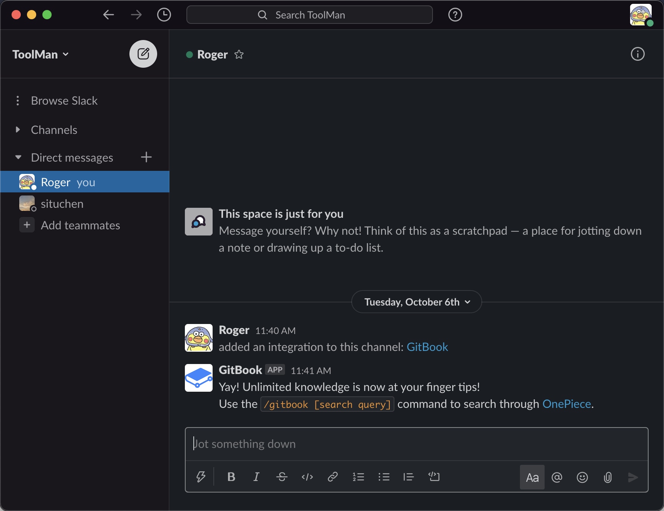Open the ToolMan workspace dropdown menu

click(41, 54)
